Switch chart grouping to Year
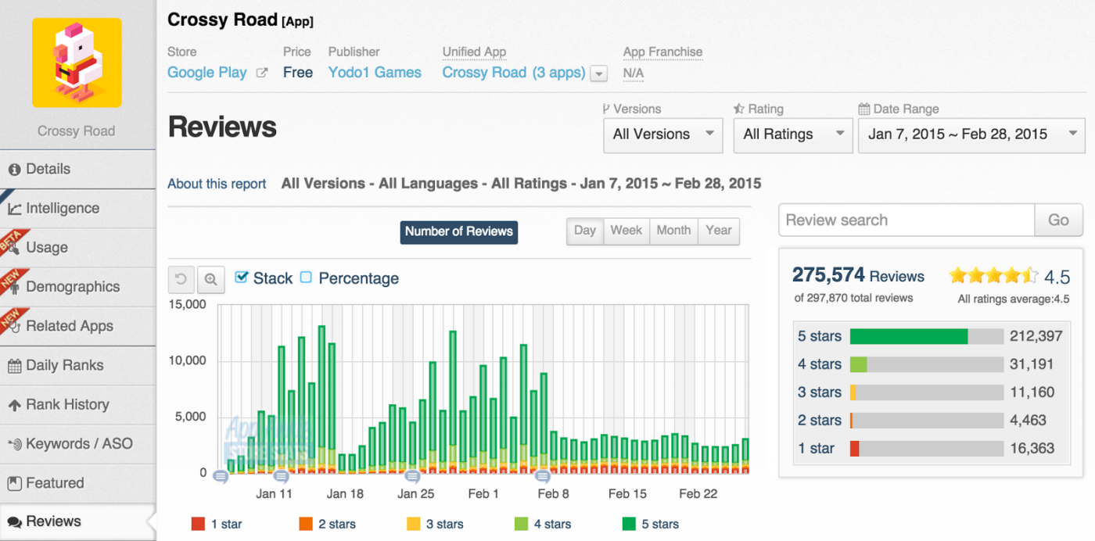1095x541 pixels. [x=719, y=231]
